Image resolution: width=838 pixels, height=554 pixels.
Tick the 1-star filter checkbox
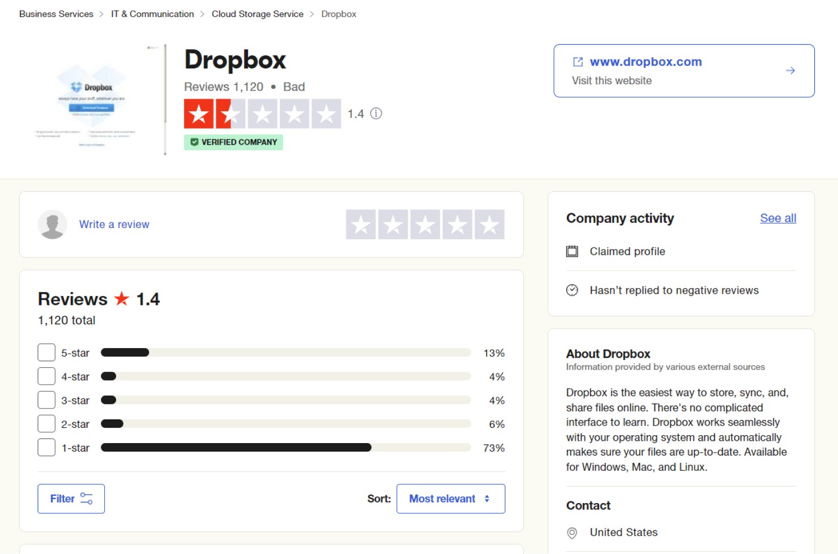point(46,448)
